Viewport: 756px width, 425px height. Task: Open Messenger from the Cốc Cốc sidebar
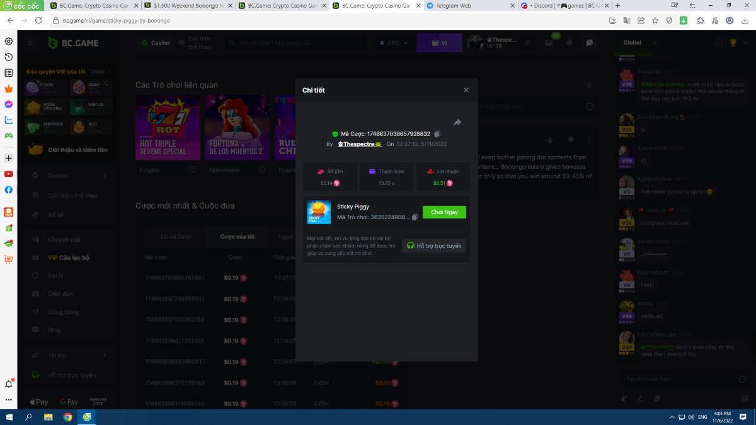(x=9, y=104)
